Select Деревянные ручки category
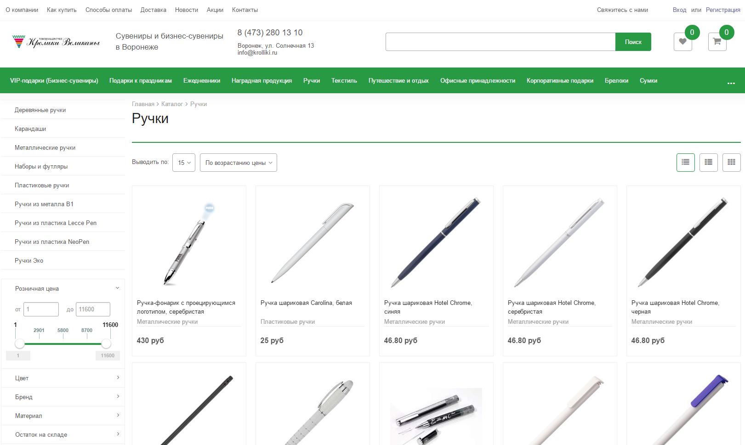This screenshot has width=745, height=445. 63,110
